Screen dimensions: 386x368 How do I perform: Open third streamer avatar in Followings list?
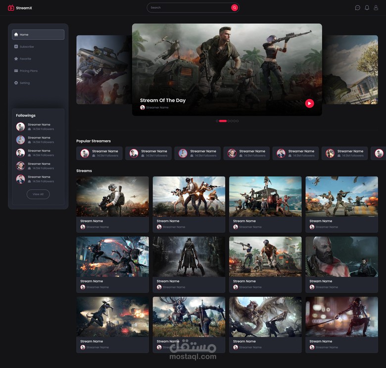point(20,153)
